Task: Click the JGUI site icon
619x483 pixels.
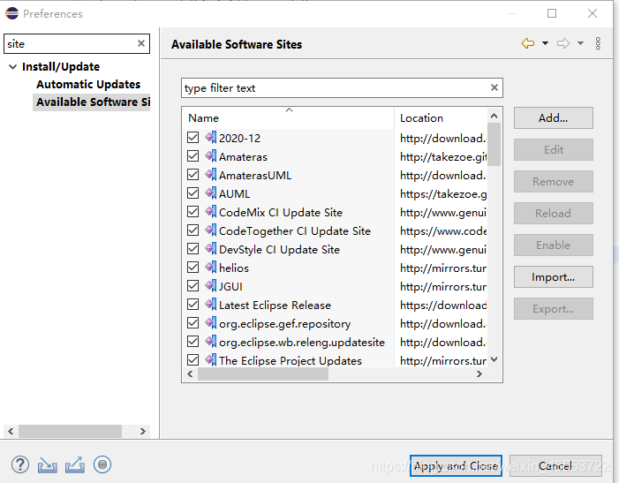Action: [211, 286]
